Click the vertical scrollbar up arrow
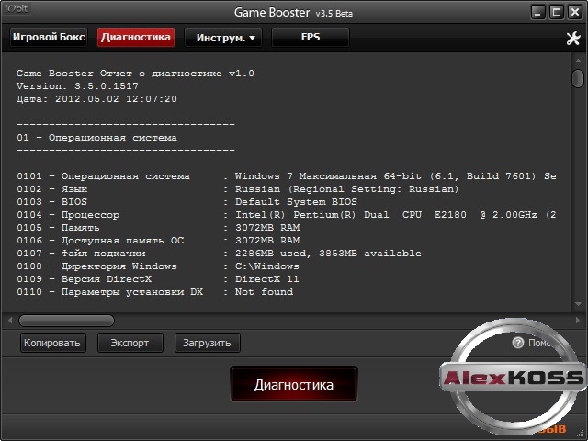588x441 pixels. point(578,60)
